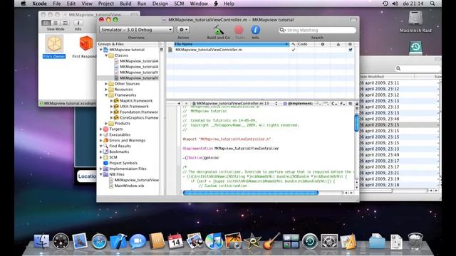Open System Preferences in the Dock
Screen dimensions: 456x256
(x=329, y=241)
